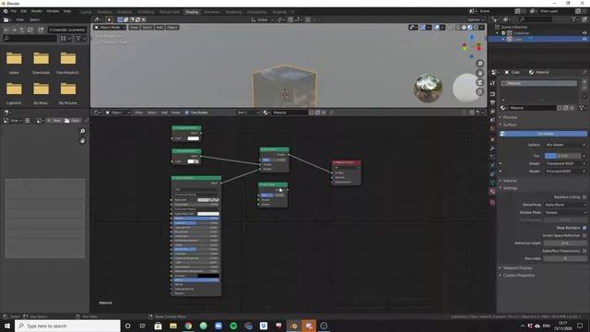Open Slot 1 dropdown in node editor
This screenshot has height=332, width=590.
point(248,113)
